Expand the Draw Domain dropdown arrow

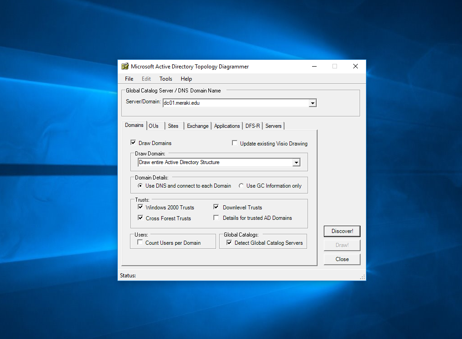pyautogui.click(x=296, y=162)
